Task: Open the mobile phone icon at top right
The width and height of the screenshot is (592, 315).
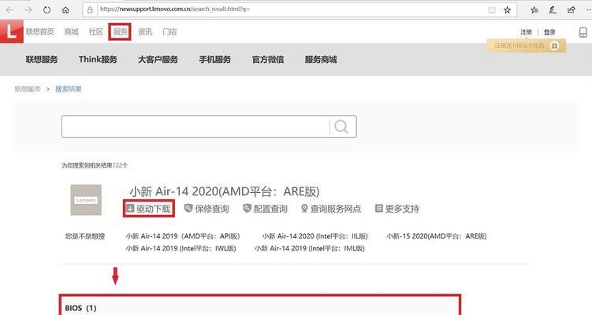Action: (x=583, y=32)
